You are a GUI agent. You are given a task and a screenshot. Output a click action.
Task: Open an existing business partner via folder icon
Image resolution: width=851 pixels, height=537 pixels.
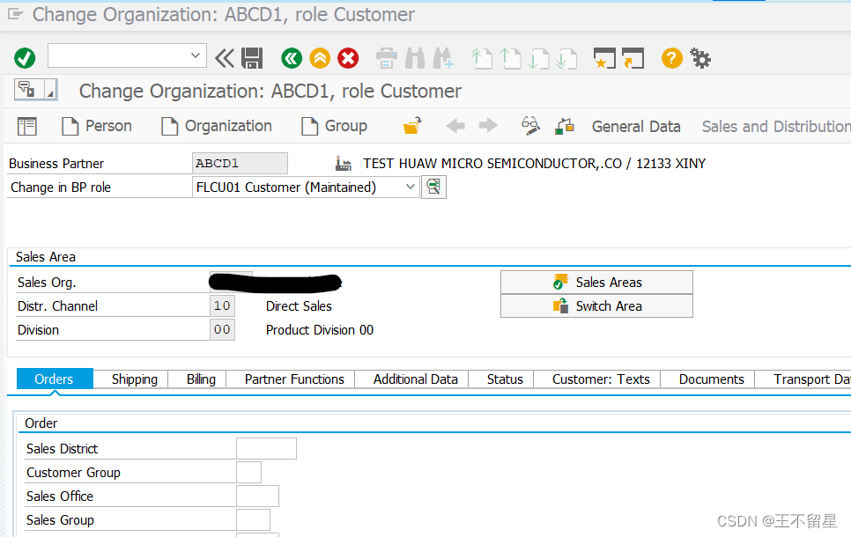[x=411, y=126]
